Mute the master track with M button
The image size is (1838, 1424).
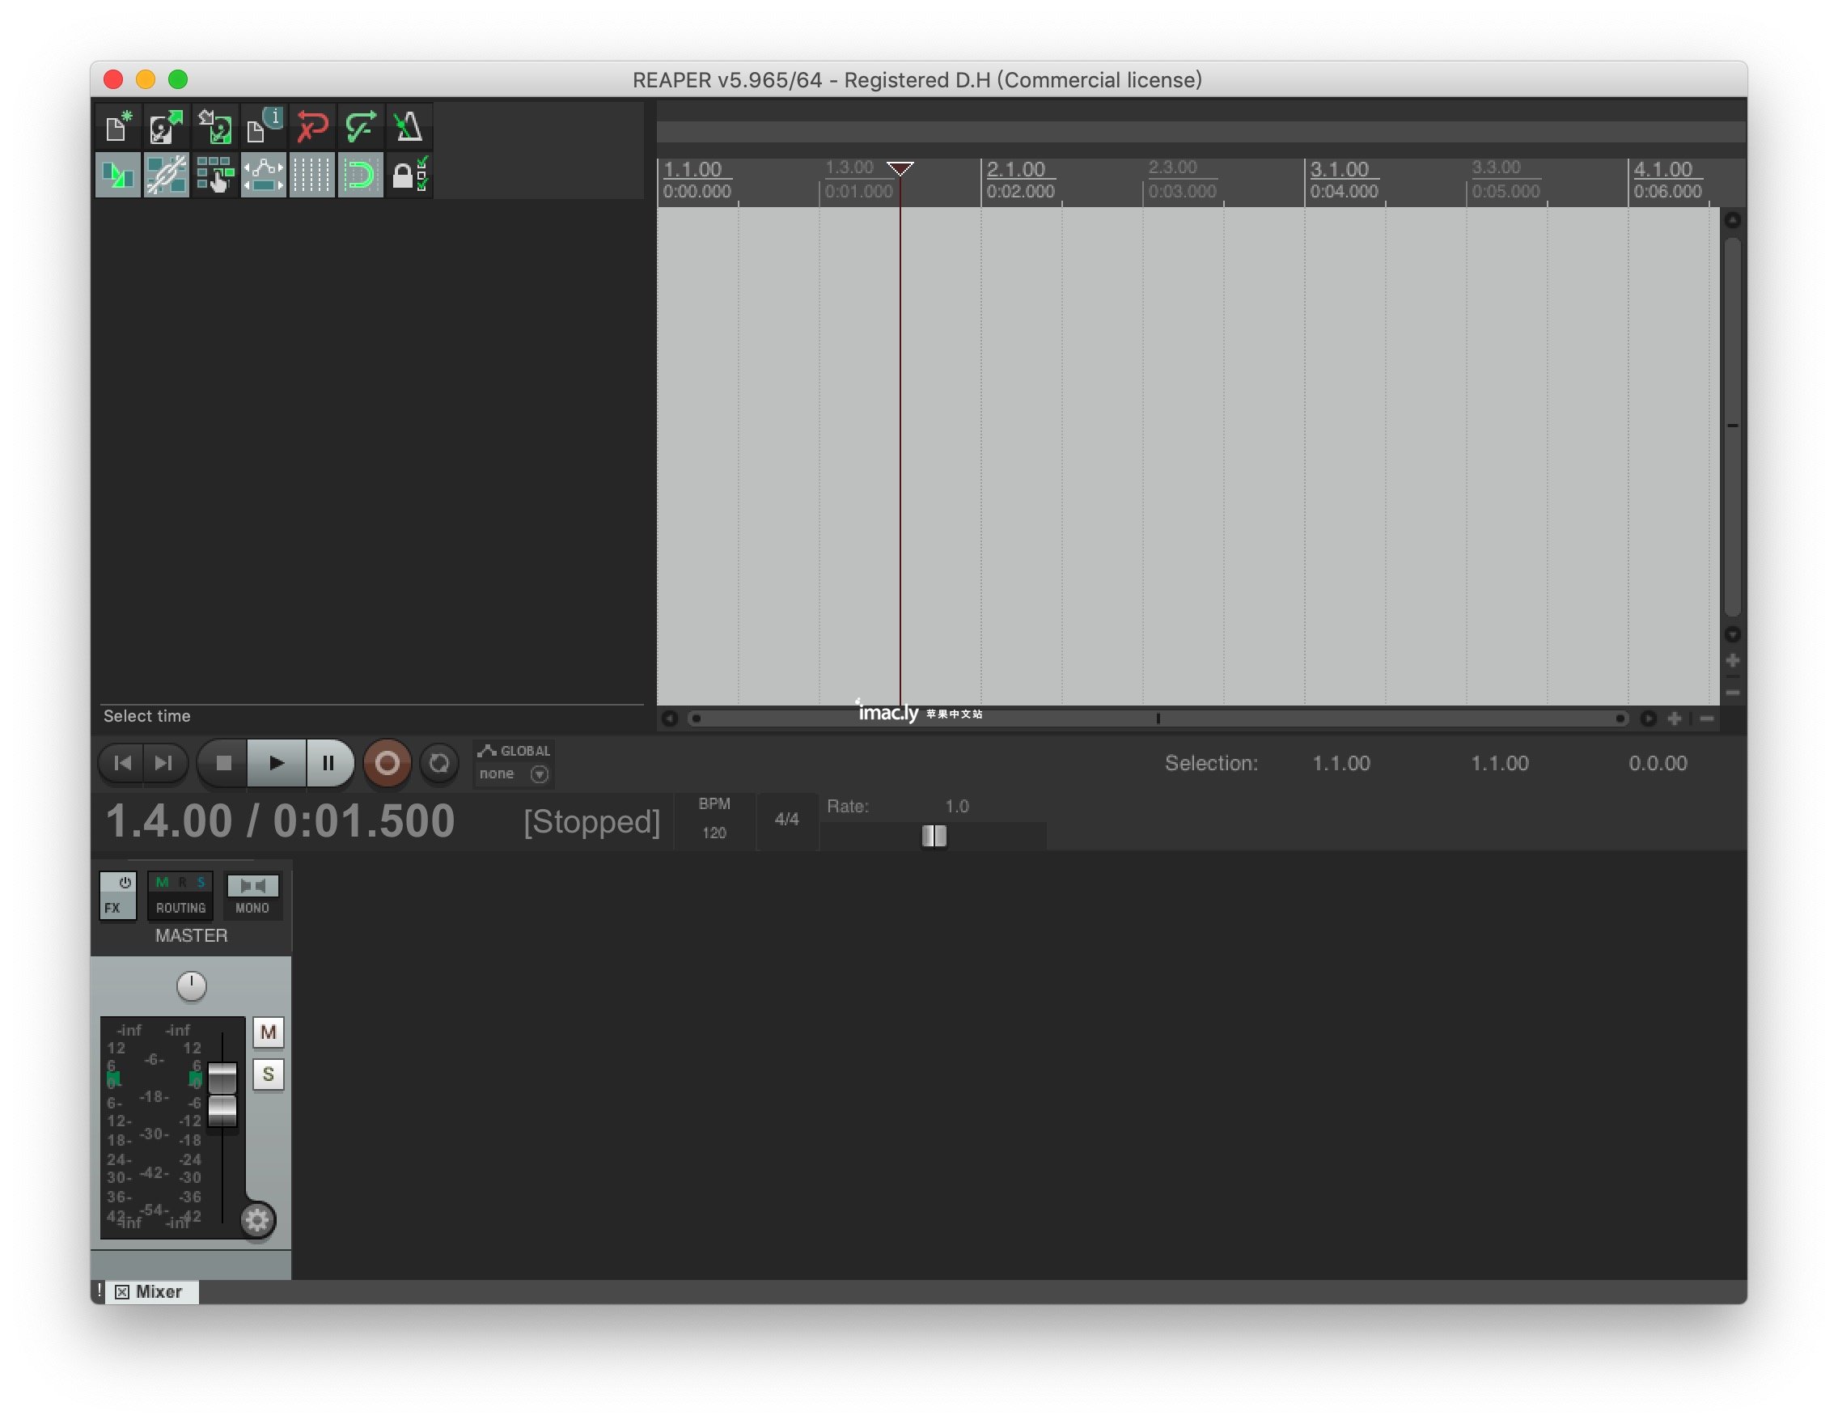coord(269,1032)
